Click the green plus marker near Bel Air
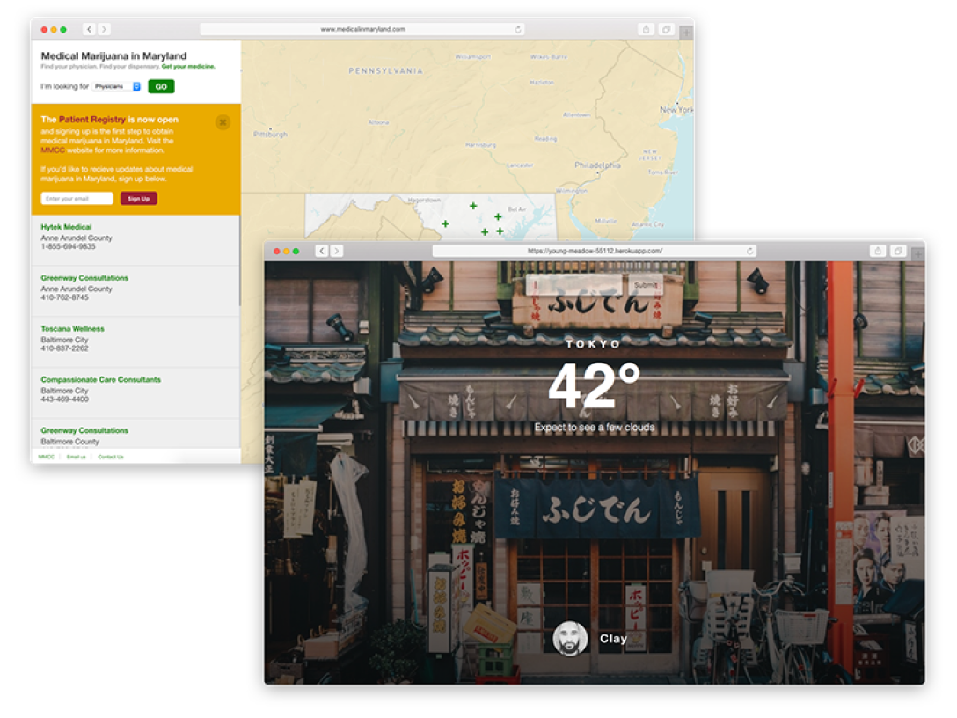957x718 pixels. point(498,216)
